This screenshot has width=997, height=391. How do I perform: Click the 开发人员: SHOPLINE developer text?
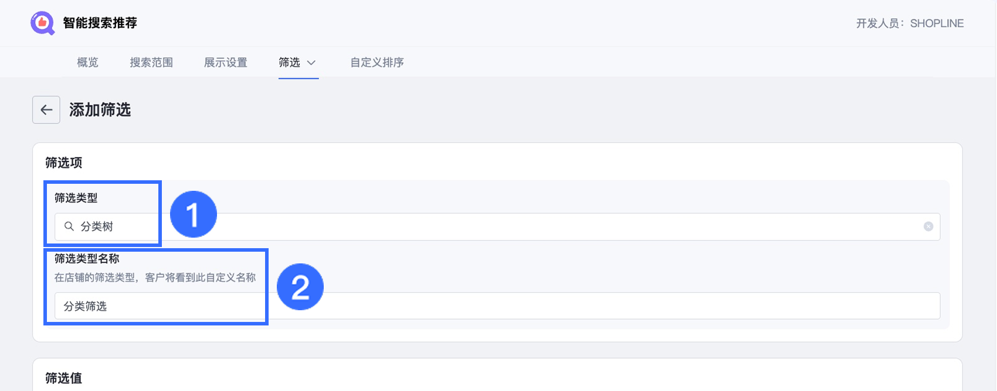pyautogui.click(x=910, y=23)
